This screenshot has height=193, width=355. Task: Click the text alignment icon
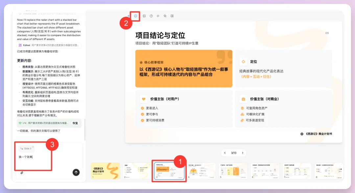tap(158, 16)
